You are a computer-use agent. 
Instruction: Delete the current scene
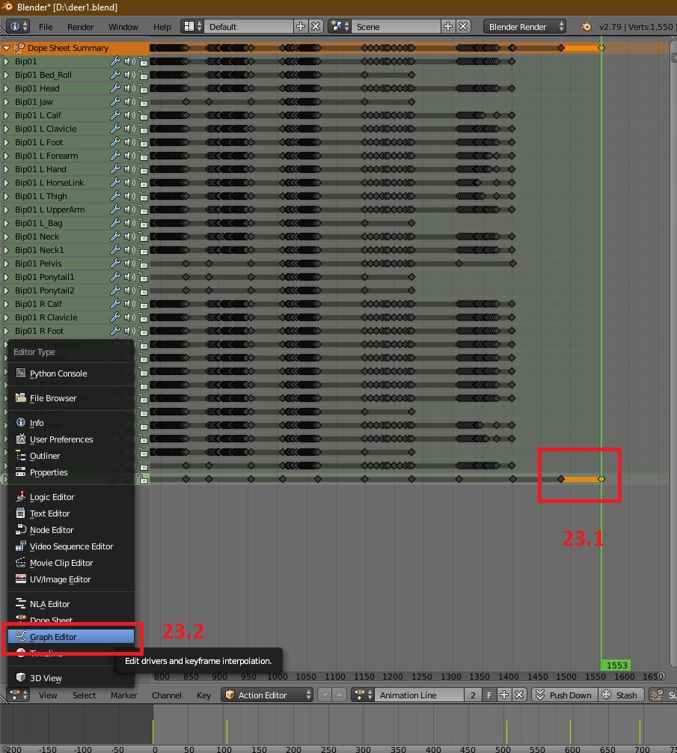(x=463, y=26)
